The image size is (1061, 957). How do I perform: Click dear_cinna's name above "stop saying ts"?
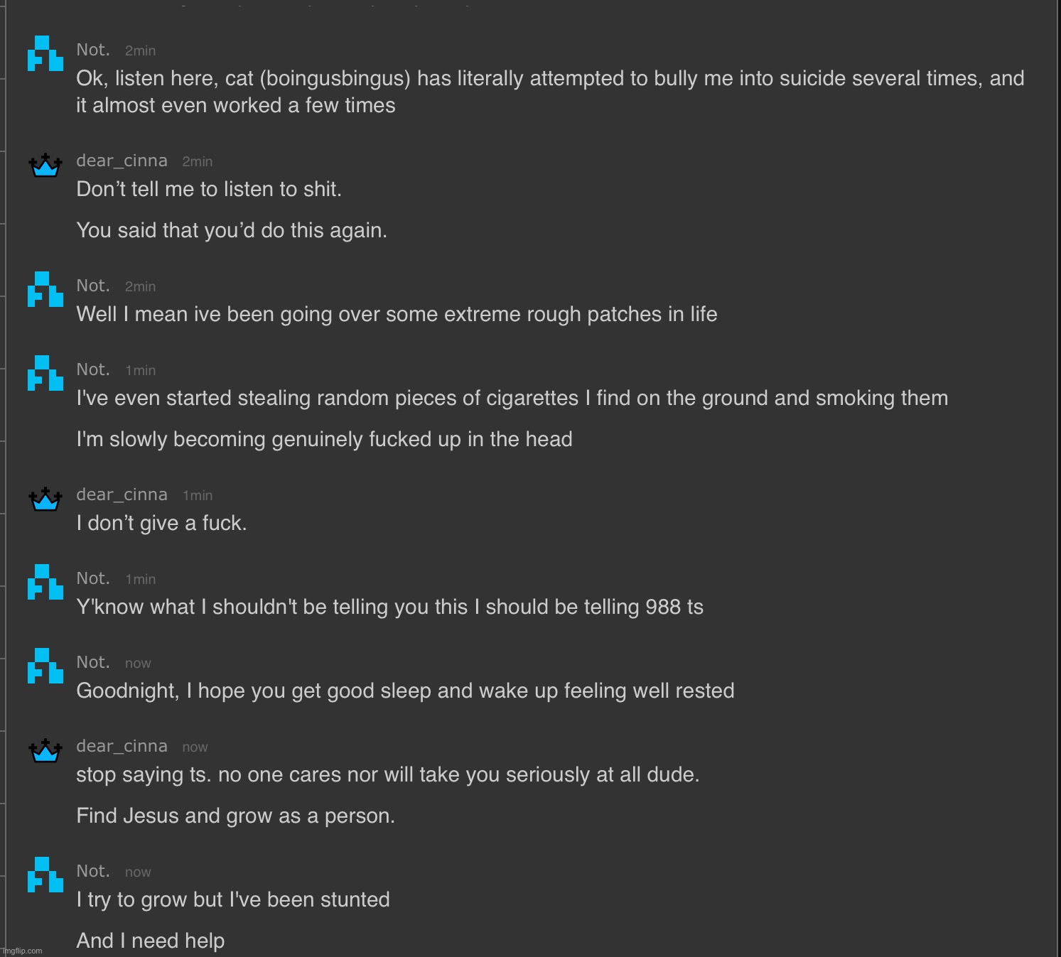122,747
